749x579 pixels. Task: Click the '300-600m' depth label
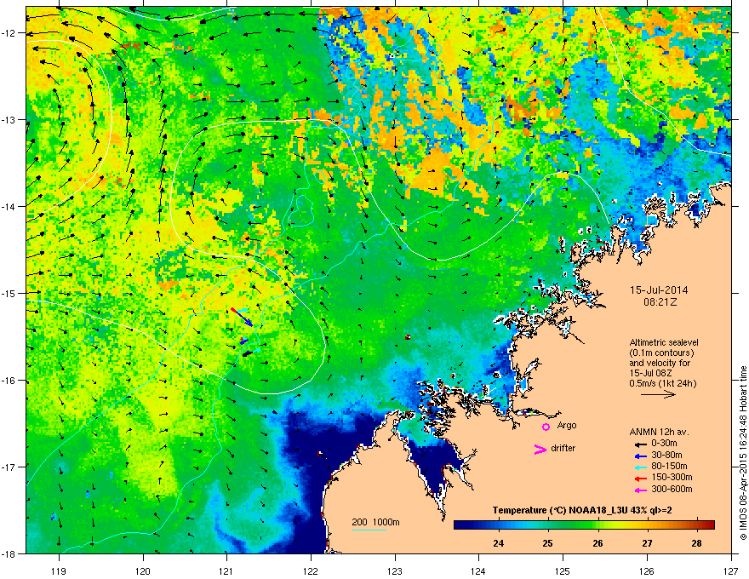point(672,490)
